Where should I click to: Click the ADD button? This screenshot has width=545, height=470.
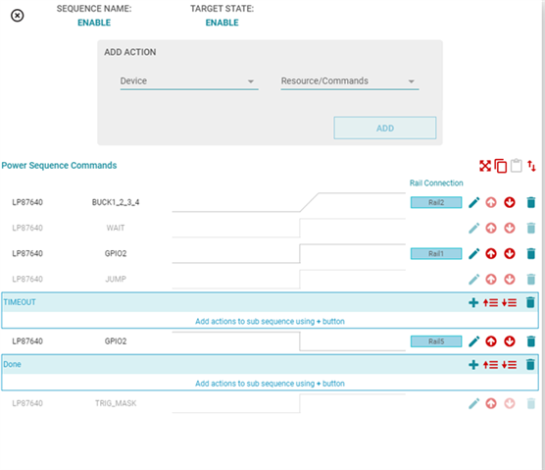(x=385, y=128)
